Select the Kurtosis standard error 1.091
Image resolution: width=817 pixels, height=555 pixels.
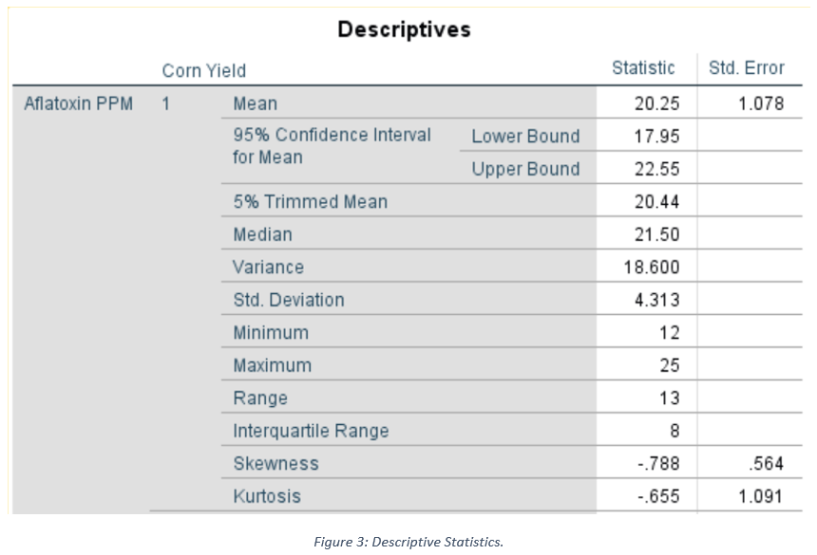point(761,496)
